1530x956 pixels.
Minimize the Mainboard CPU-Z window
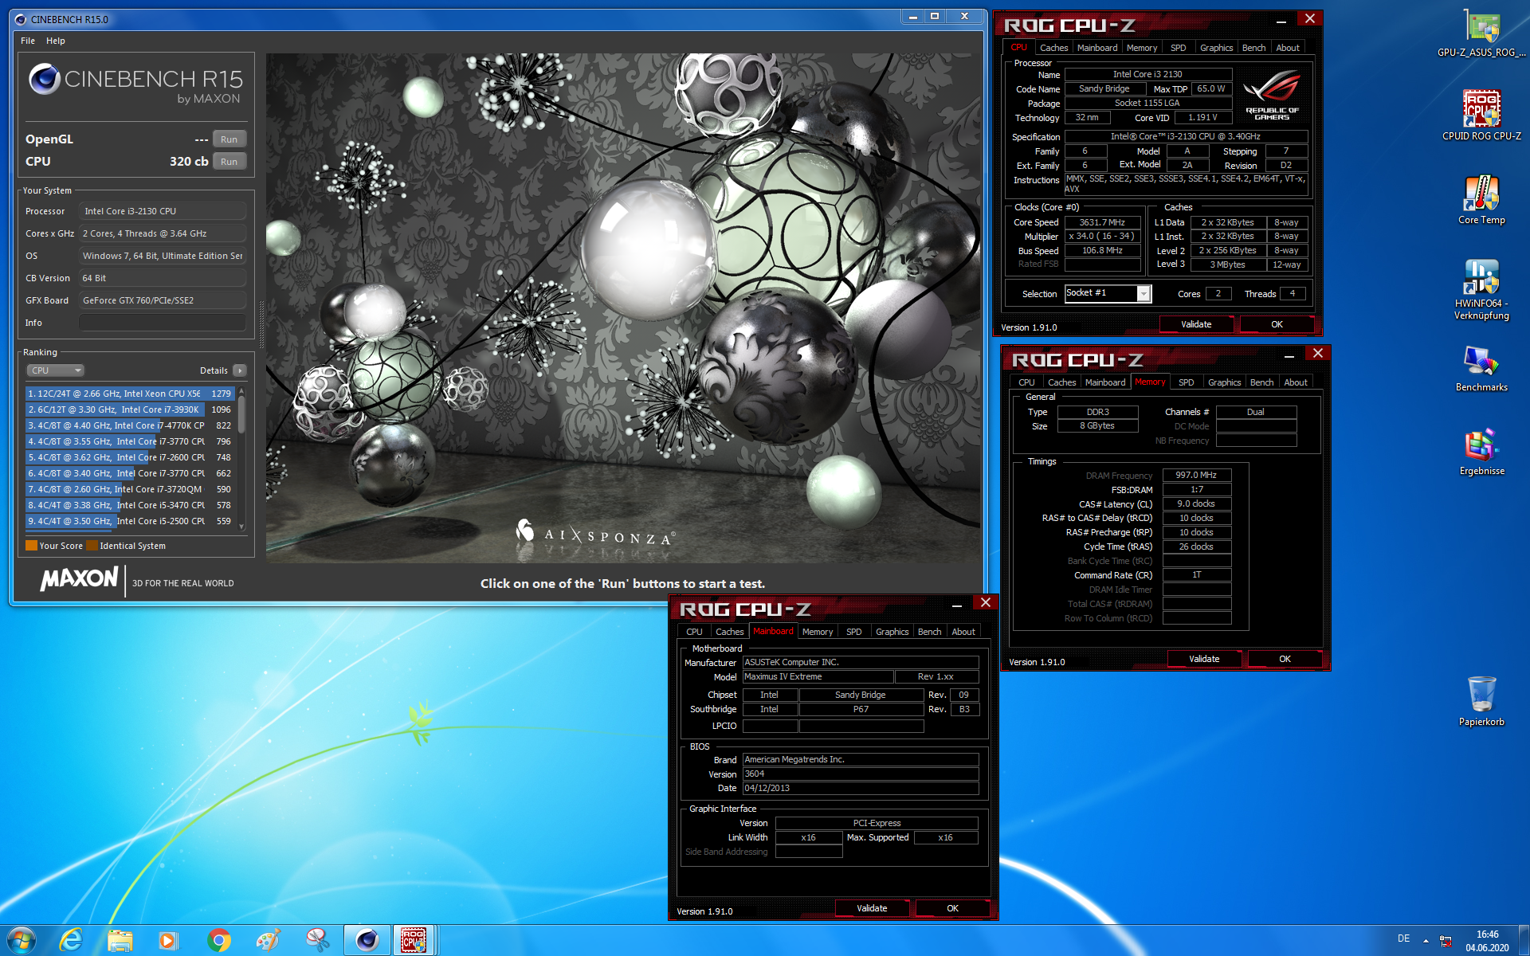tap(956, 605)
